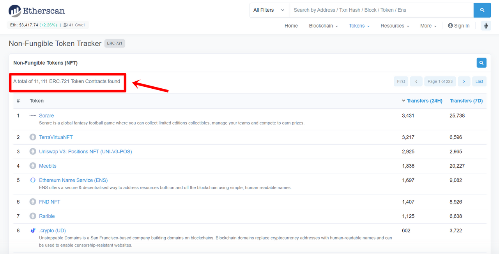Open the All Filters dropdown
Image resolution: width=499 pixels, height=254 pixels.
click(x=269, y=10)
